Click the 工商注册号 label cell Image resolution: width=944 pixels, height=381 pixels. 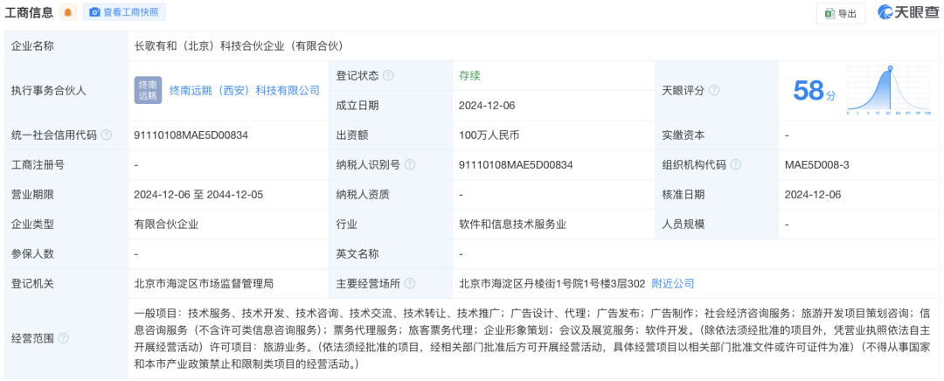66,165
